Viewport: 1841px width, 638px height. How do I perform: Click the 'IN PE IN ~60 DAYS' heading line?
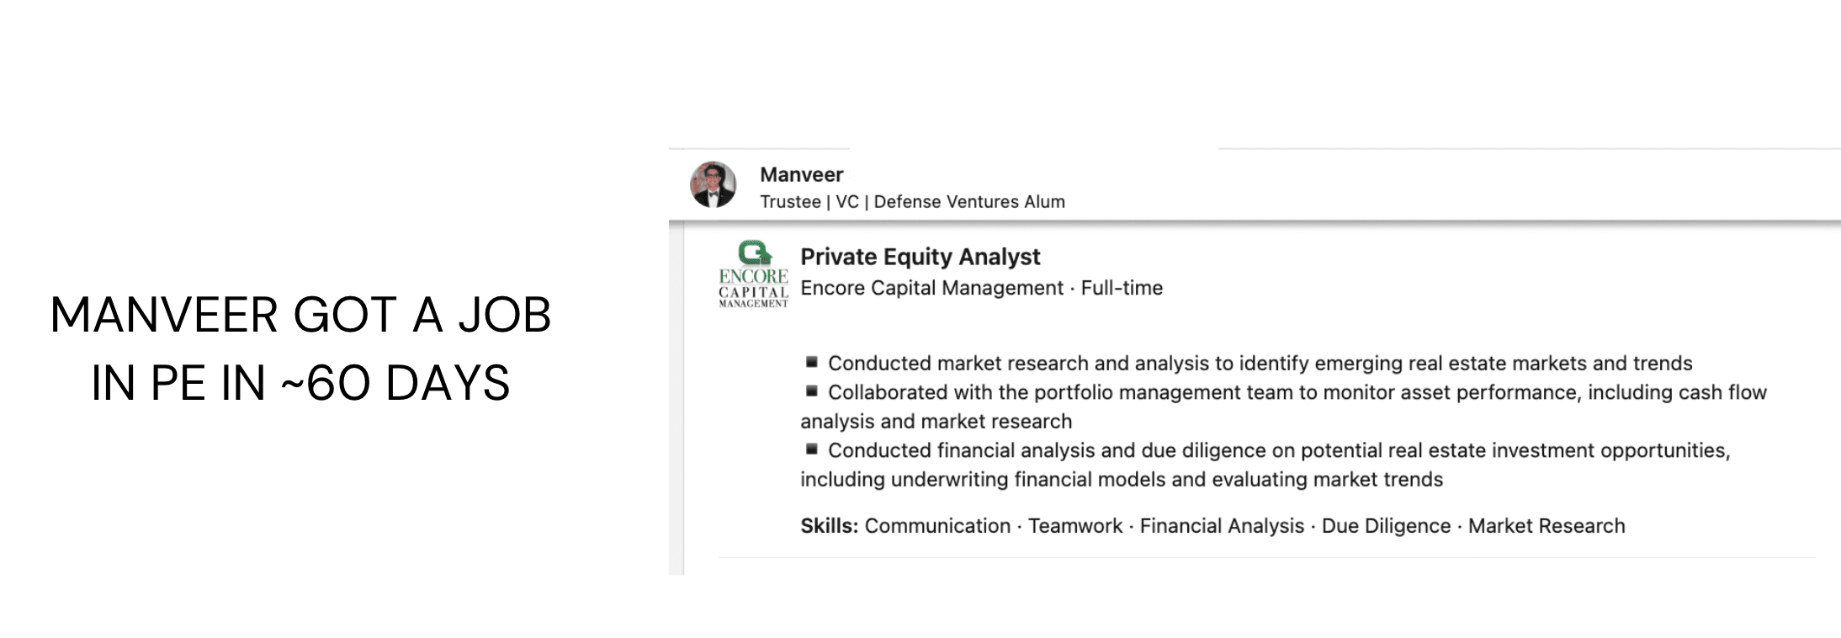pos(300,383)
